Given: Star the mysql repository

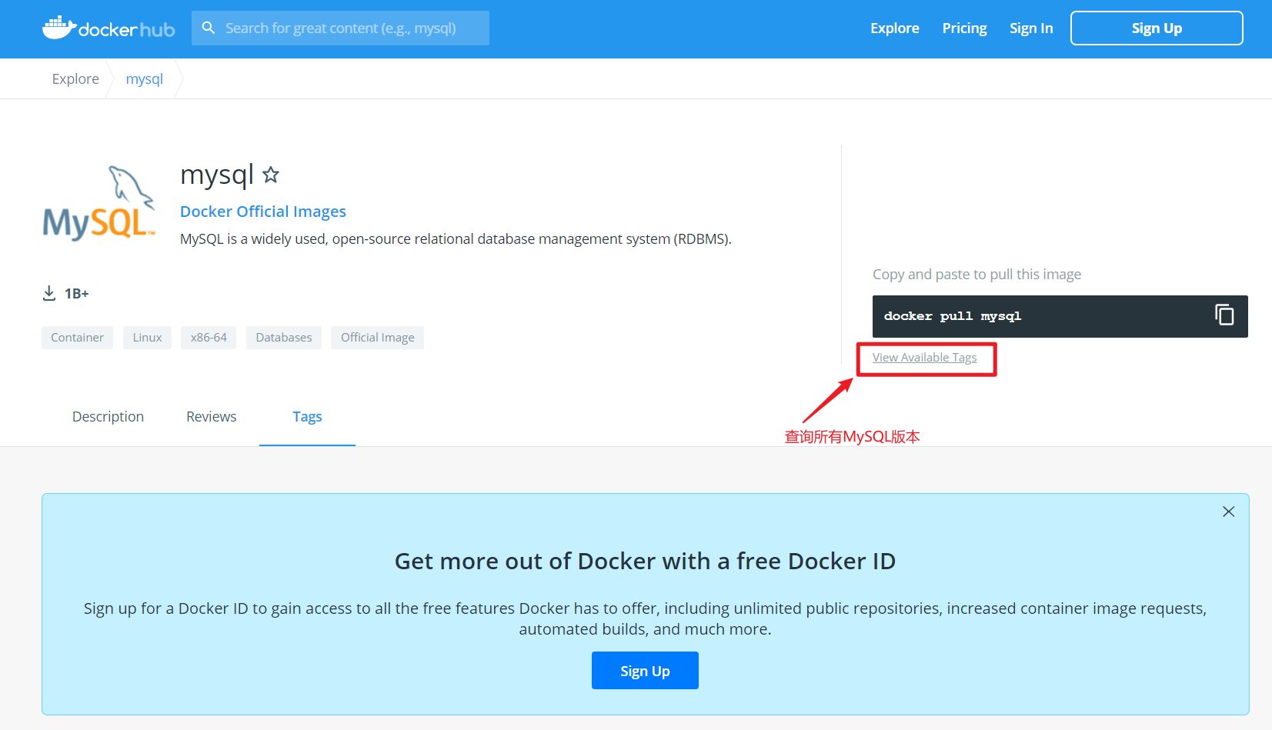Looking at the screenshot, I should (x=271, y=175).
